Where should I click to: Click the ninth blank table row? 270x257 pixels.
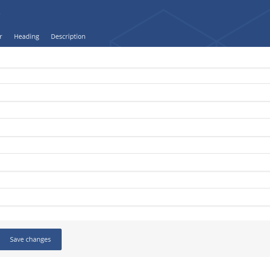[x=135, y=197]
